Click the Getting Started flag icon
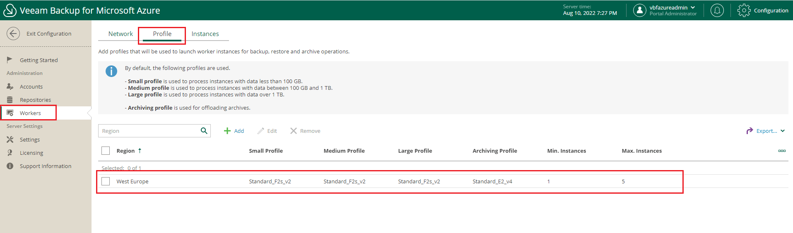The width and height of the screenshot is (793, 233). click(10, 60)
